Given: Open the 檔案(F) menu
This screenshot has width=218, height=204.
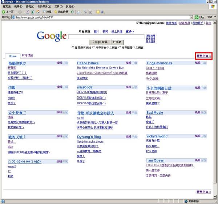Looking at the screenshot, I should 7,7.
